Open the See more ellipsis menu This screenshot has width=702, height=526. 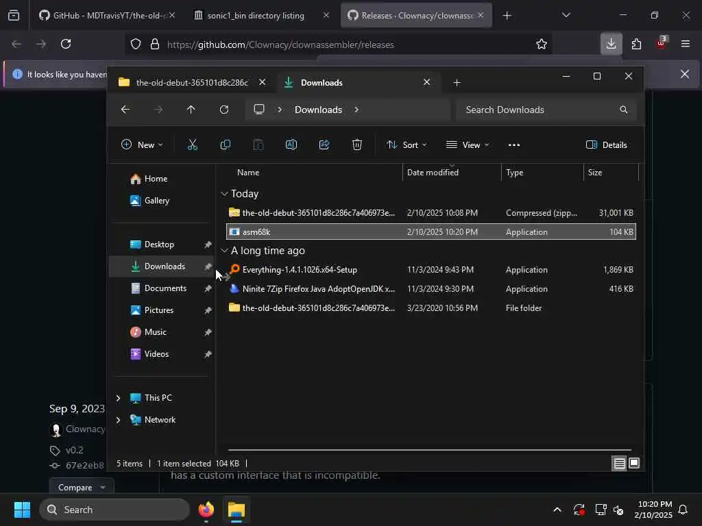(x=514, y=145)
